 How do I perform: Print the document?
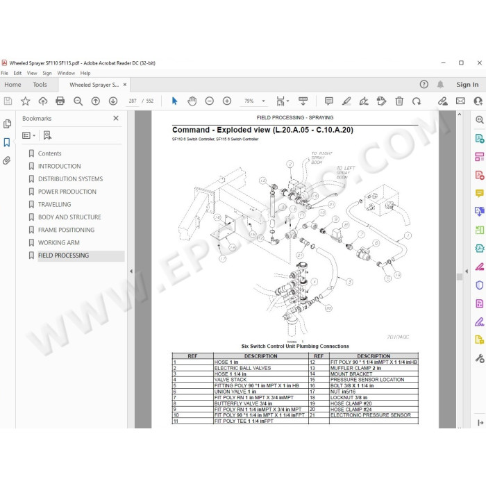[60, 101]
